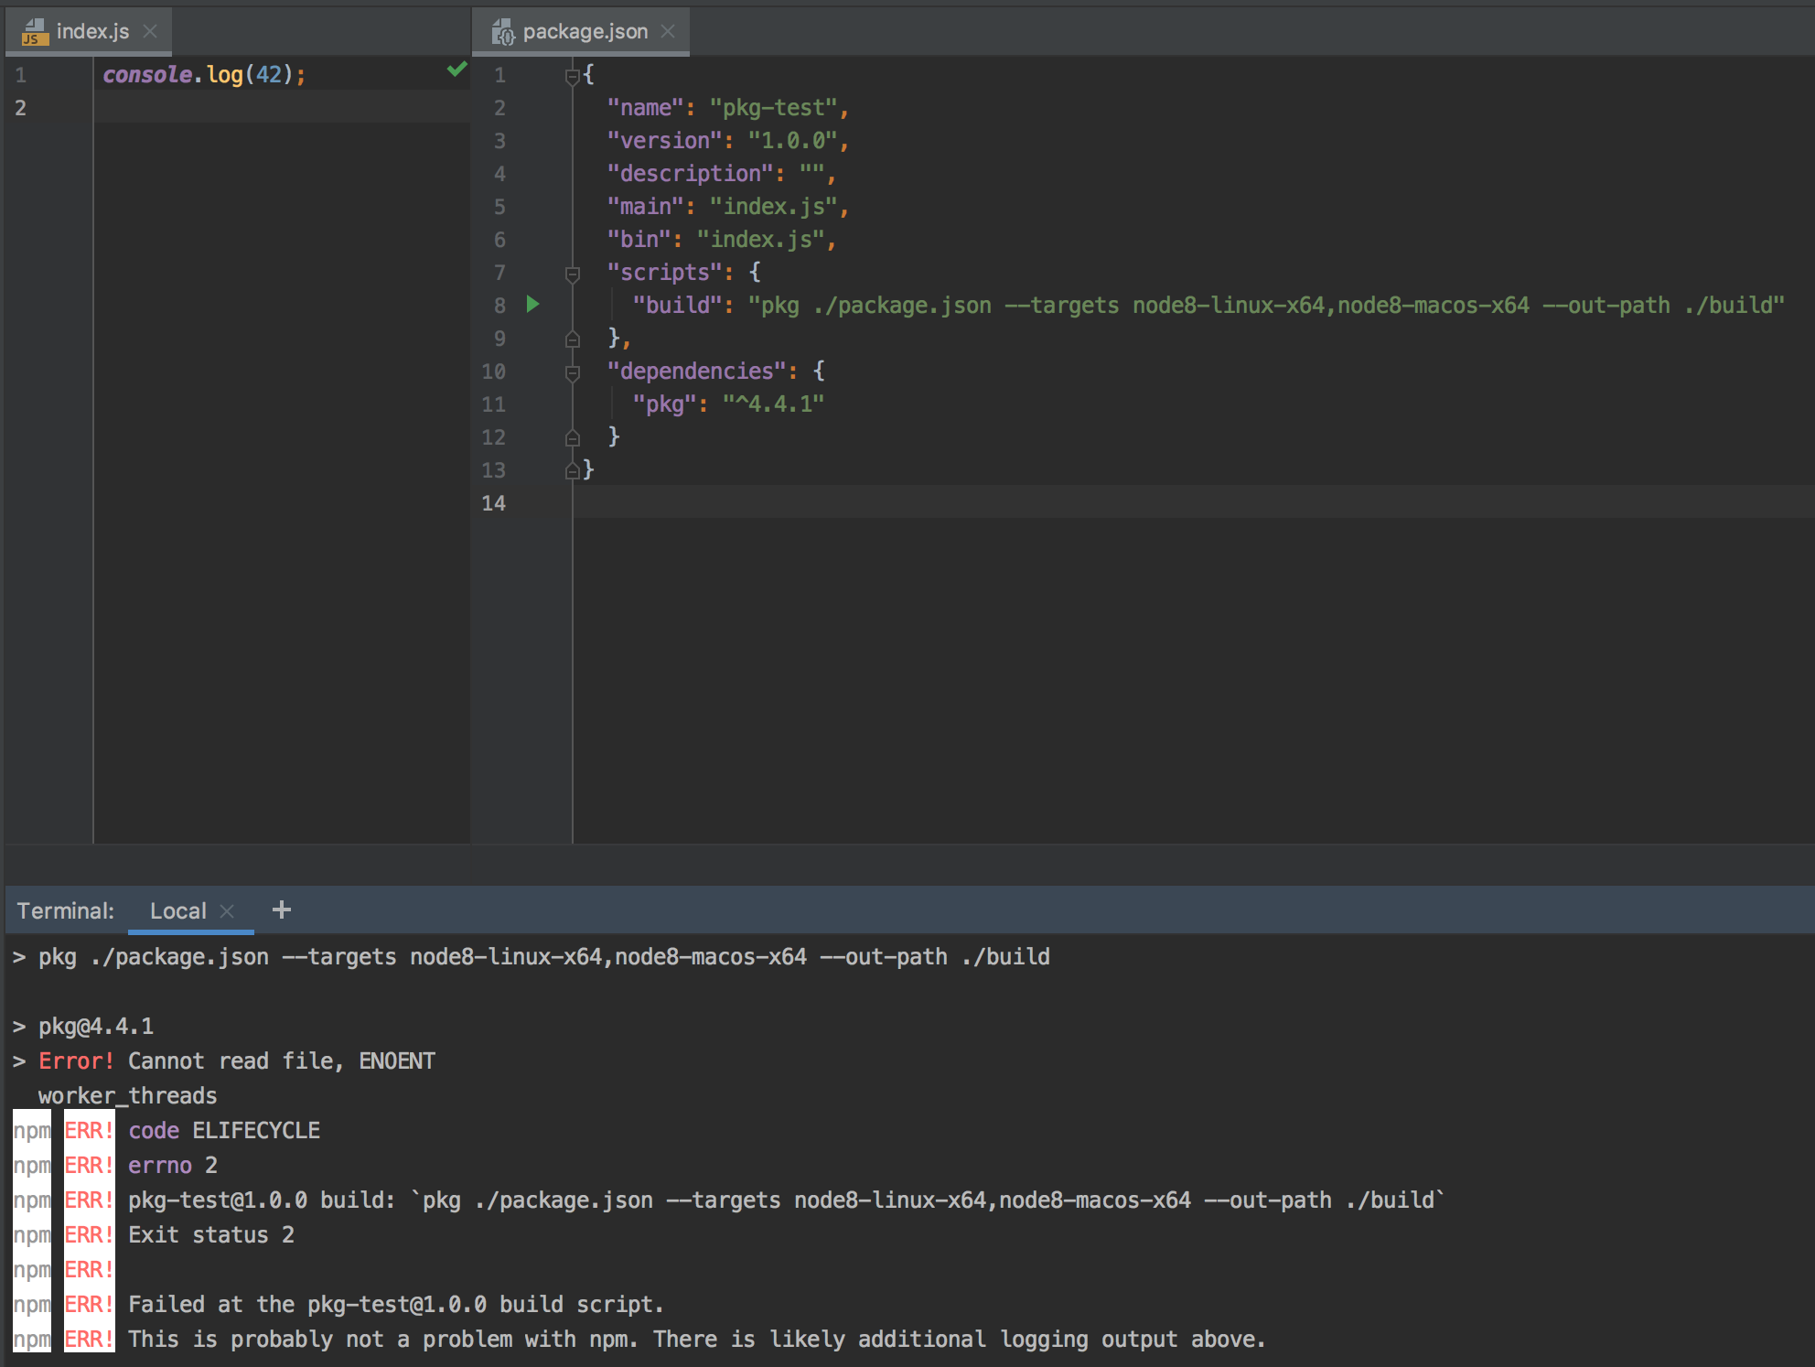Switch to the index.js editor tab
Viewport: 1815px width, 1367px height.
(x=91, y=31)
